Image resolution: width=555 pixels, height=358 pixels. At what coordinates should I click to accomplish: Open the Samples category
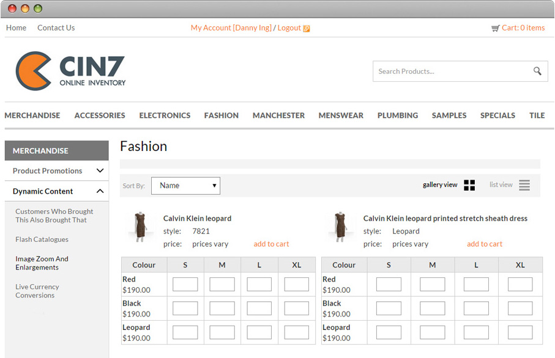[x=449, y=115]
